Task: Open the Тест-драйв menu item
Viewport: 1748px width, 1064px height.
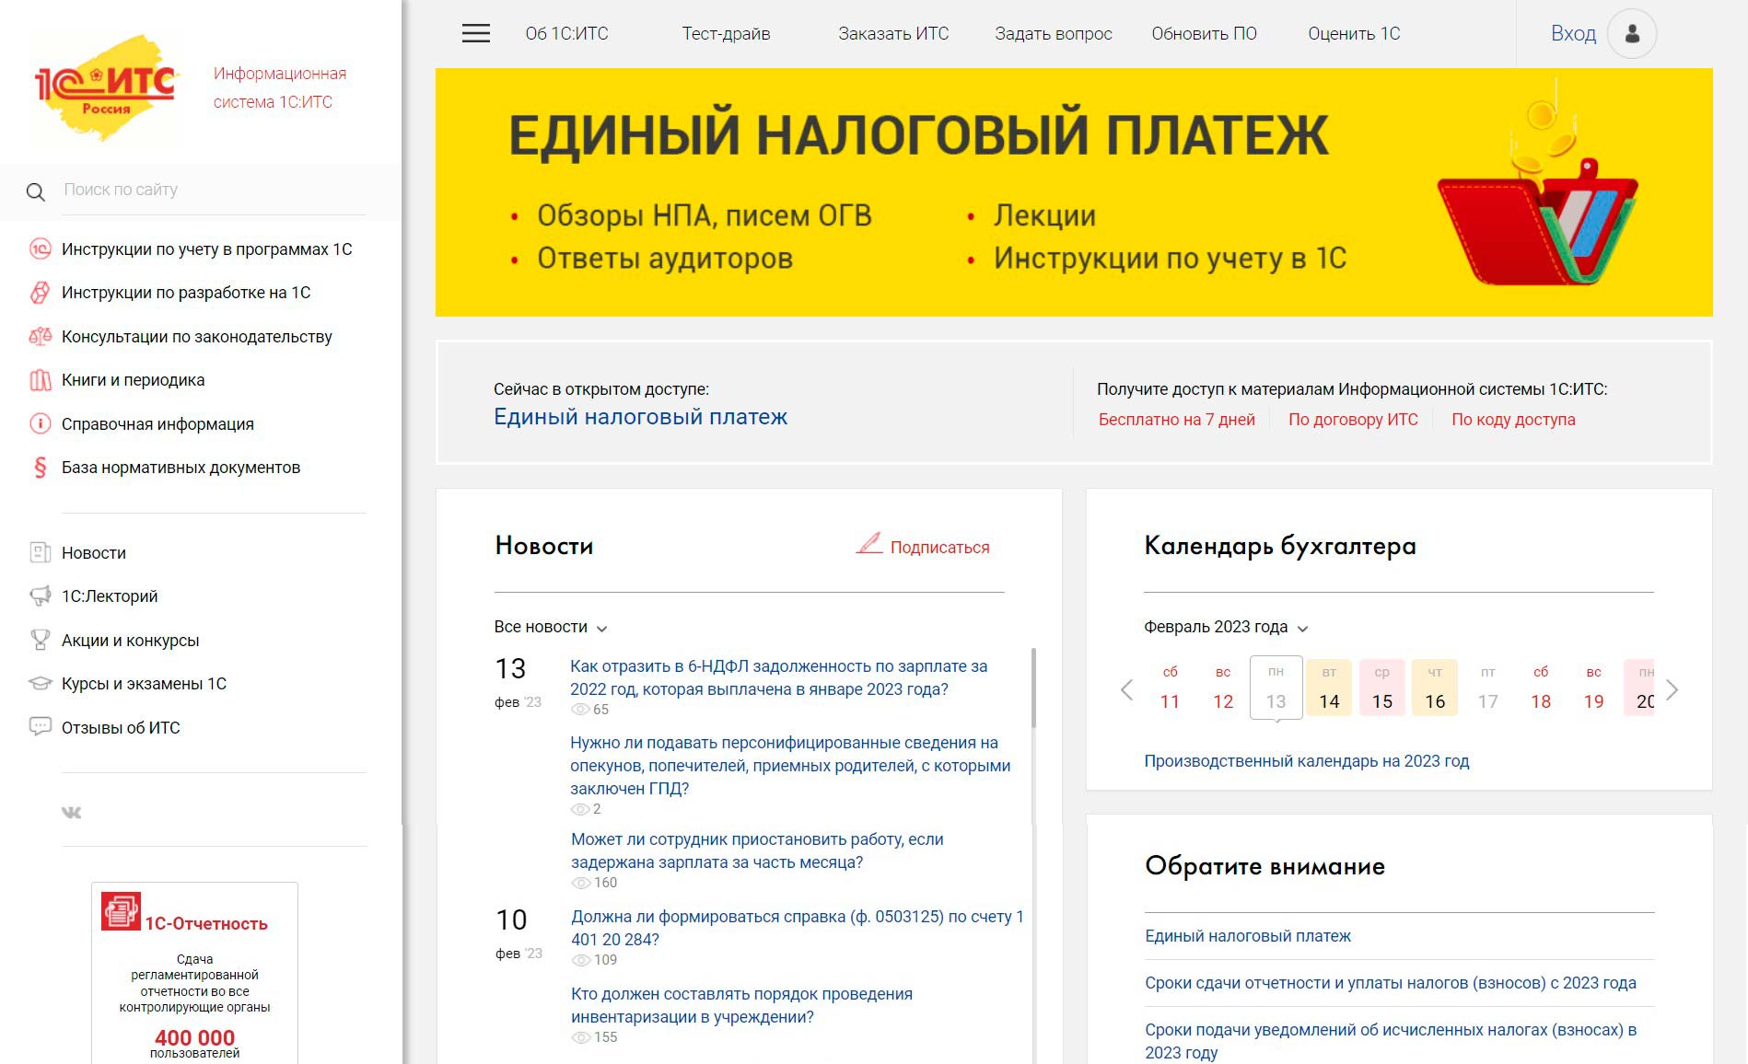Action: pyautogui.click(x=726, y=34)
